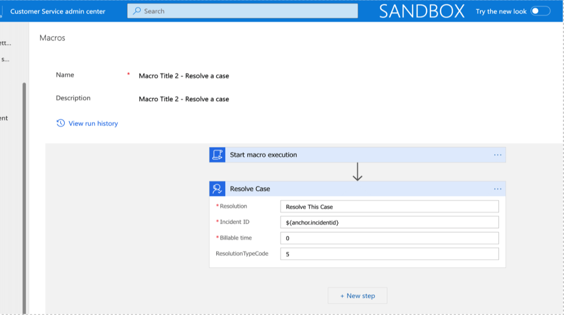Screen dimensions: 564x315
Task: Focus the top Search box
Action: pos(242,11)
